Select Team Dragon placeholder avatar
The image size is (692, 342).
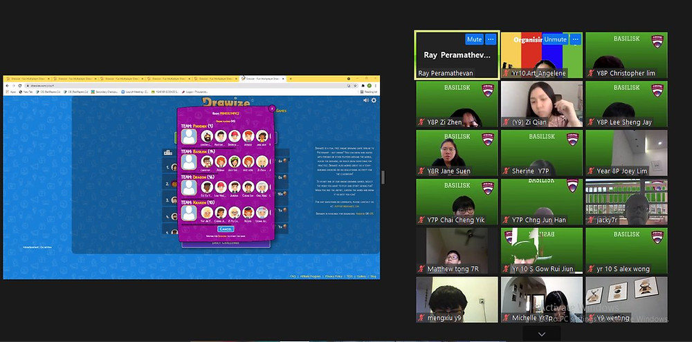pyautogui.click(x=189, y=187)
